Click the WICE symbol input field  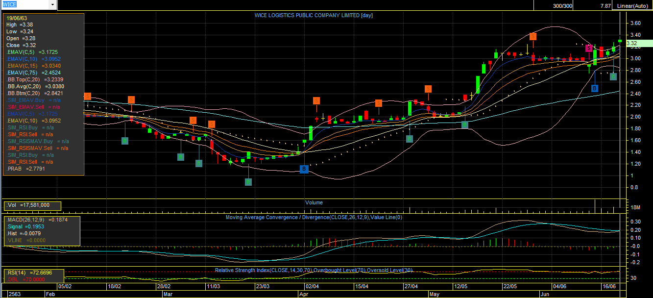(25, 4)
